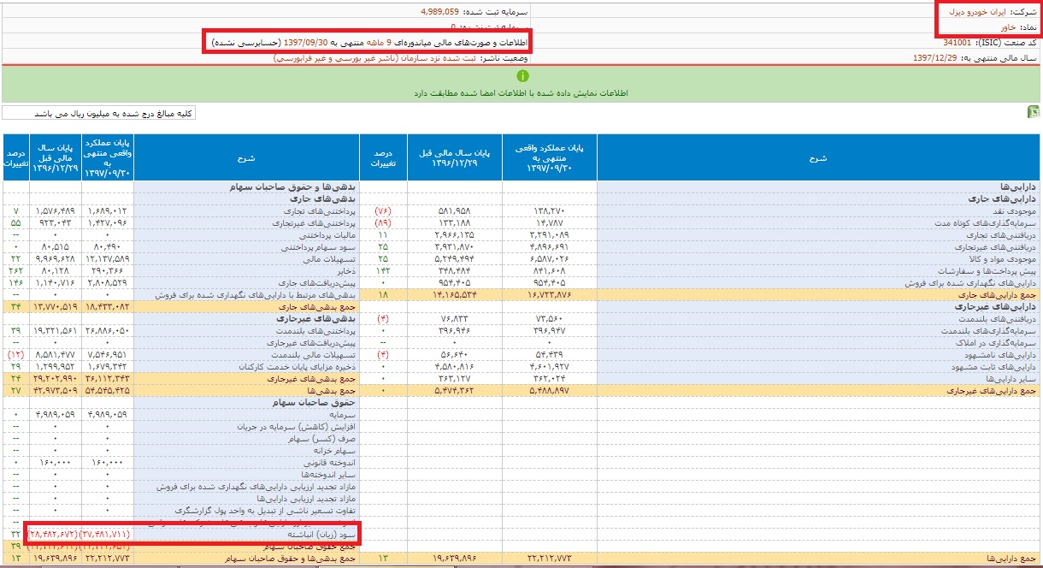Click the green info circle icon
The image size is (1043, 568).
click(523, 77)
